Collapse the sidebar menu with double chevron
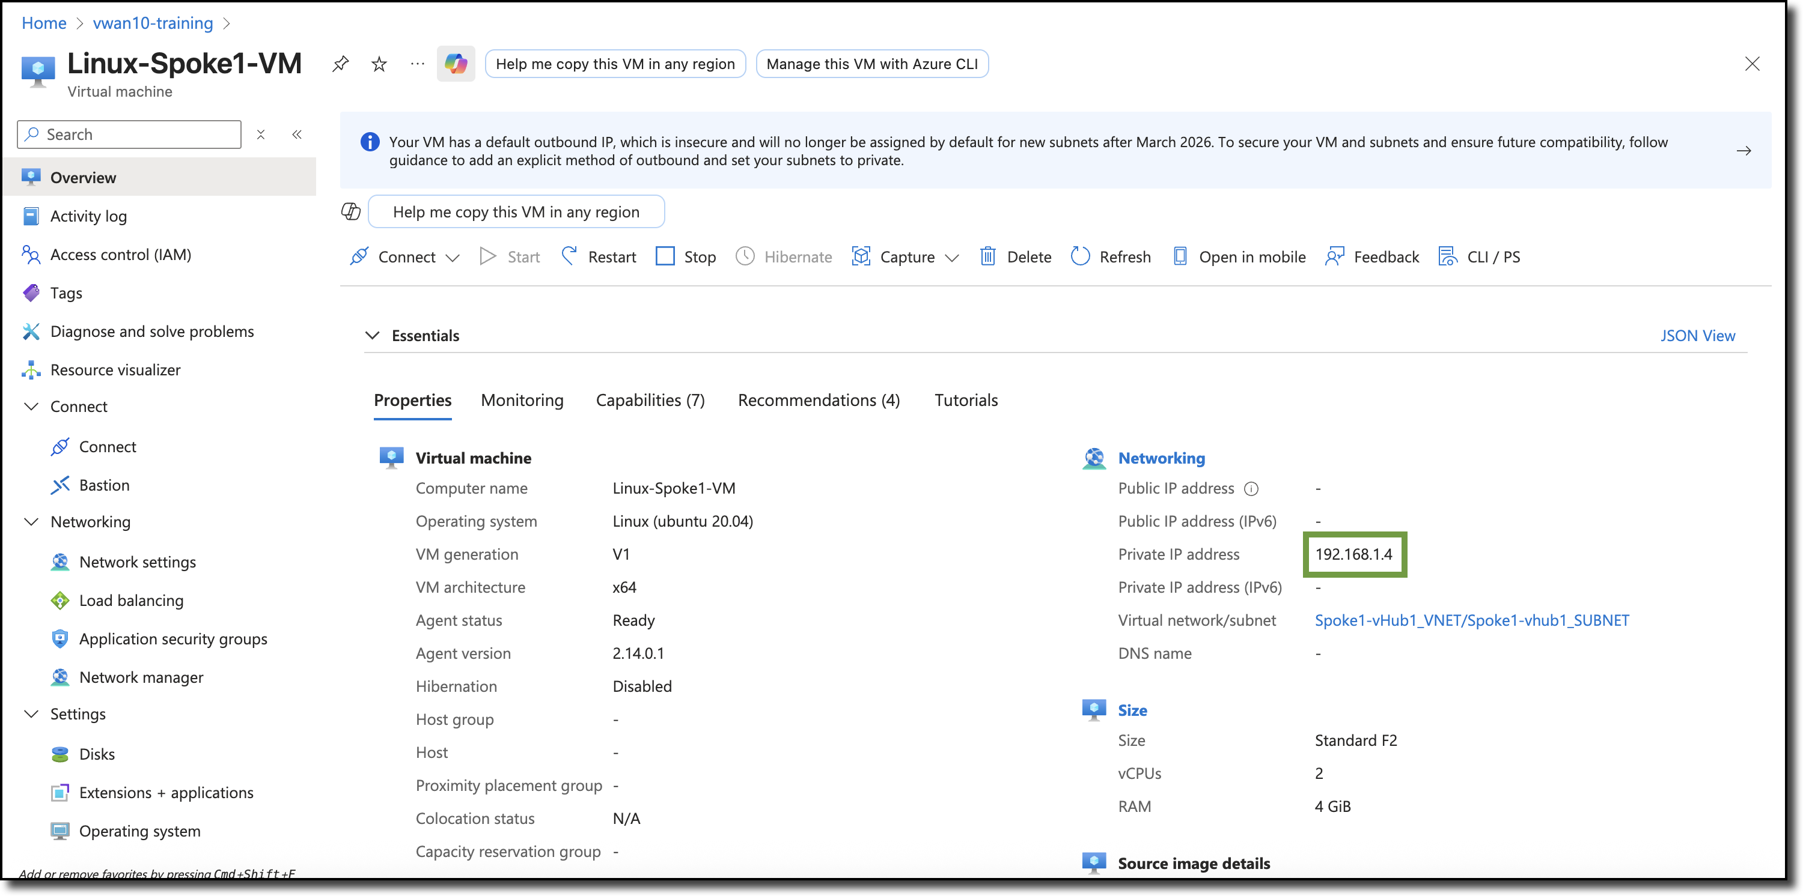 coord(297,135)
